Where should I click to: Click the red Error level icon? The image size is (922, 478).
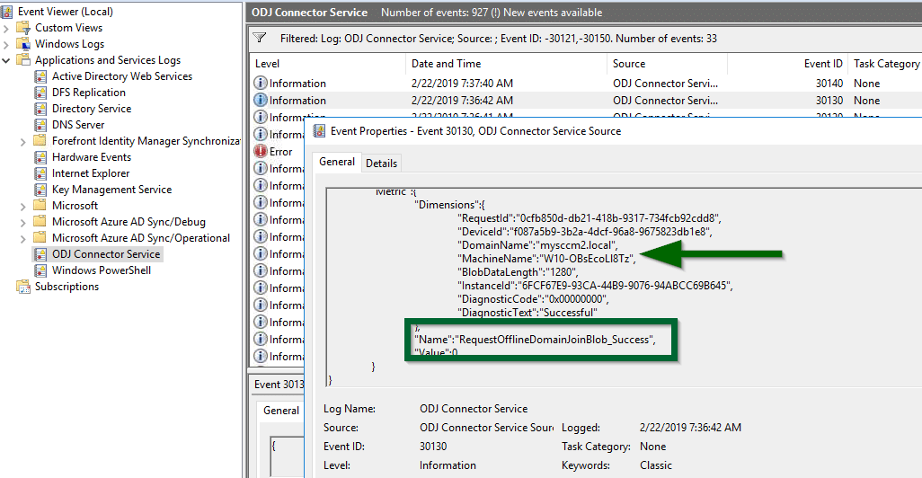tap(261, 151)
